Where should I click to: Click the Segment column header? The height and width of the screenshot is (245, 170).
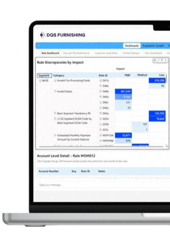click(44, 75)
